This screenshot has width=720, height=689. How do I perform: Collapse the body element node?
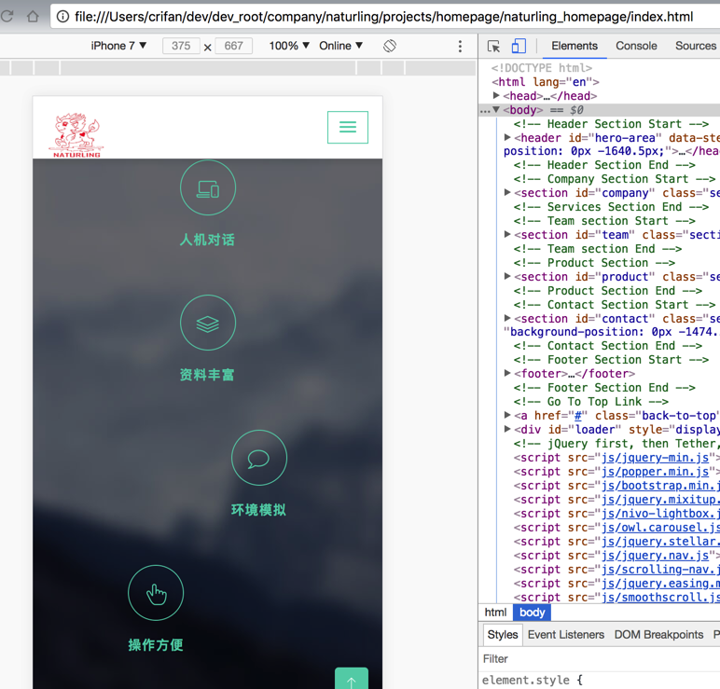496,110
